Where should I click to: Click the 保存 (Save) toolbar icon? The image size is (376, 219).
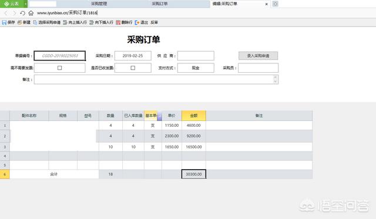point(4,22)
